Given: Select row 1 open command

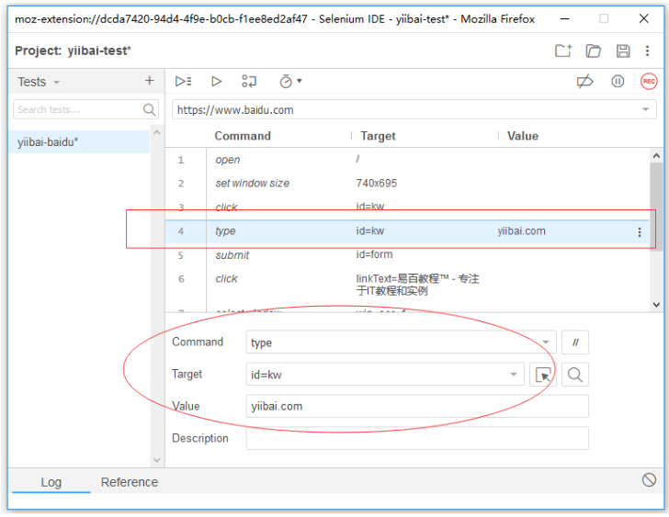Looking at the screenshot, I should 407,160.
